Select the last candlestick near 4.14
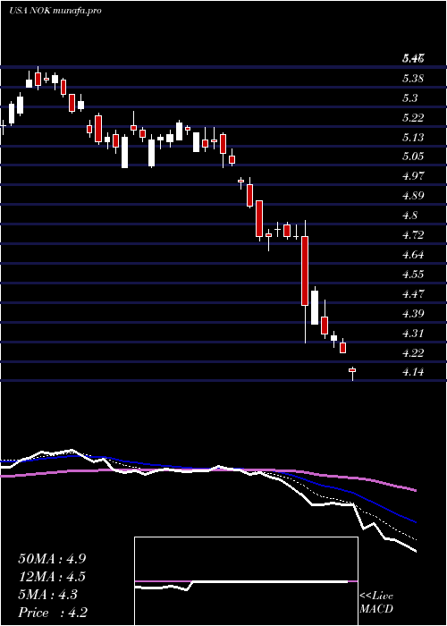447x626 pixels. point(352,373)
